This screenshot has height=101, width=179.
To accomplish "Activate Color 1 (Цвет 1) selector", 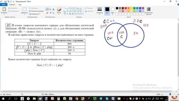I will (107, 11).
